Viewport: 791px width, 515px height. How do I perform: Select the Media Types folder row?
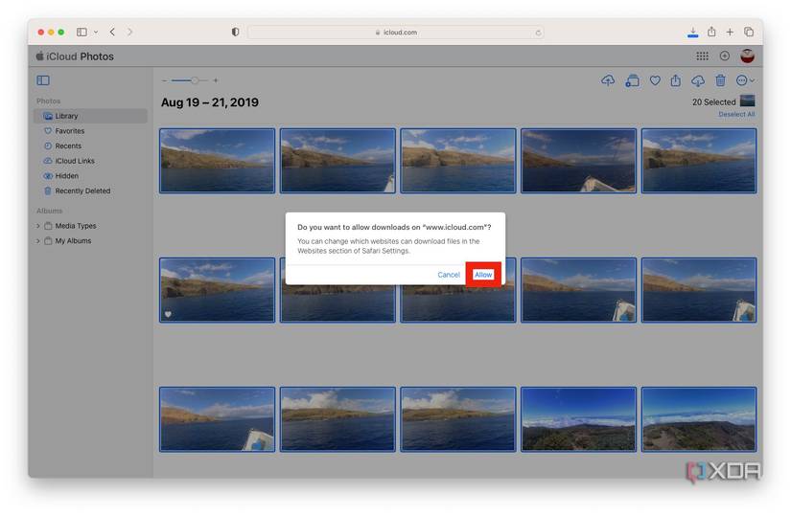coord(91,226)
